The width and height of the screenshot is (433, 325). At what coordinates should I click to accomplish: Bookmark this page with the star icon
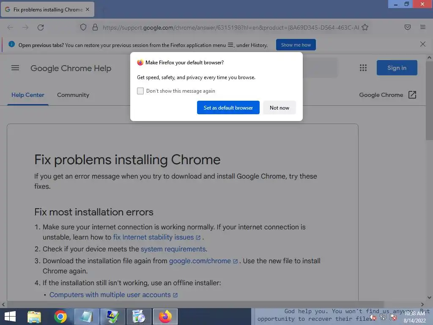pos(365,27)
